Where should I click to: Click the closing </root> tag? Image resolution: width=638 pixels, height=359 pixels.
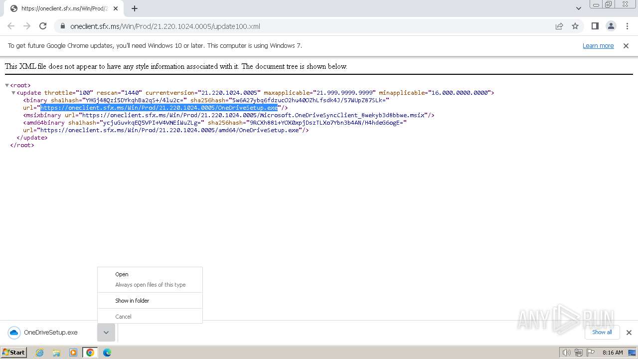(22, 145)
